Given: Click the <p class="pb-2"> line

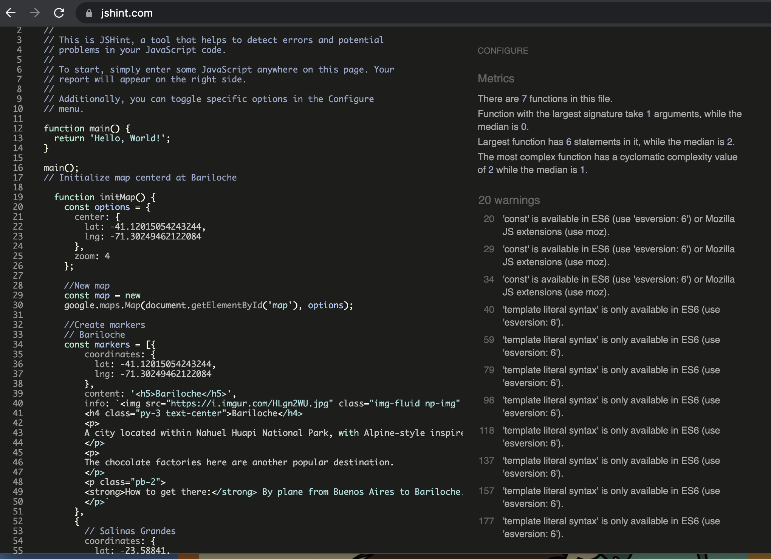Looking at the screenshot, I should coord(125,482).
